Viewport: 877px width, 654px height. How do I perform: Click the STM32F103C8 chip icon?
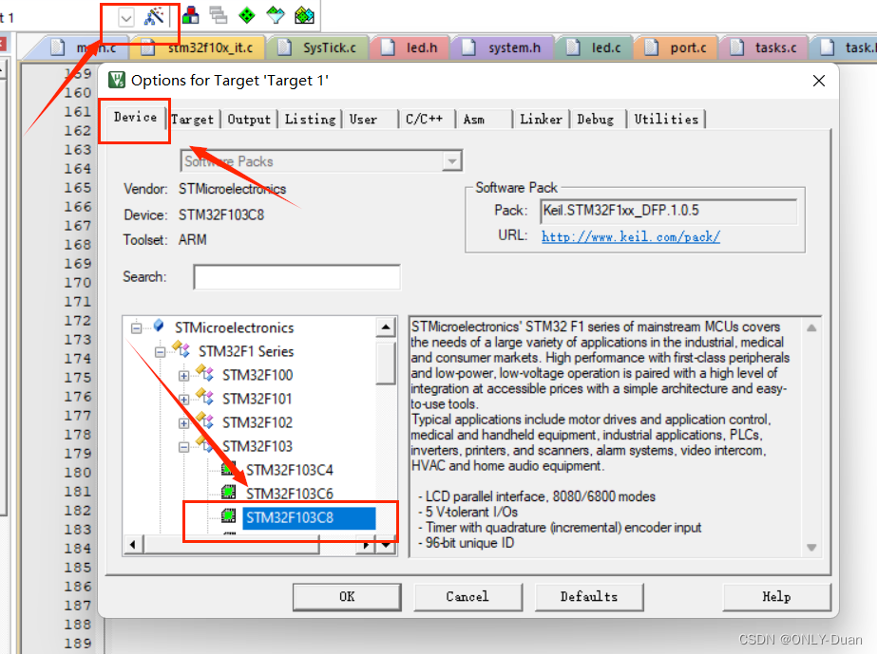pos(228,516)
